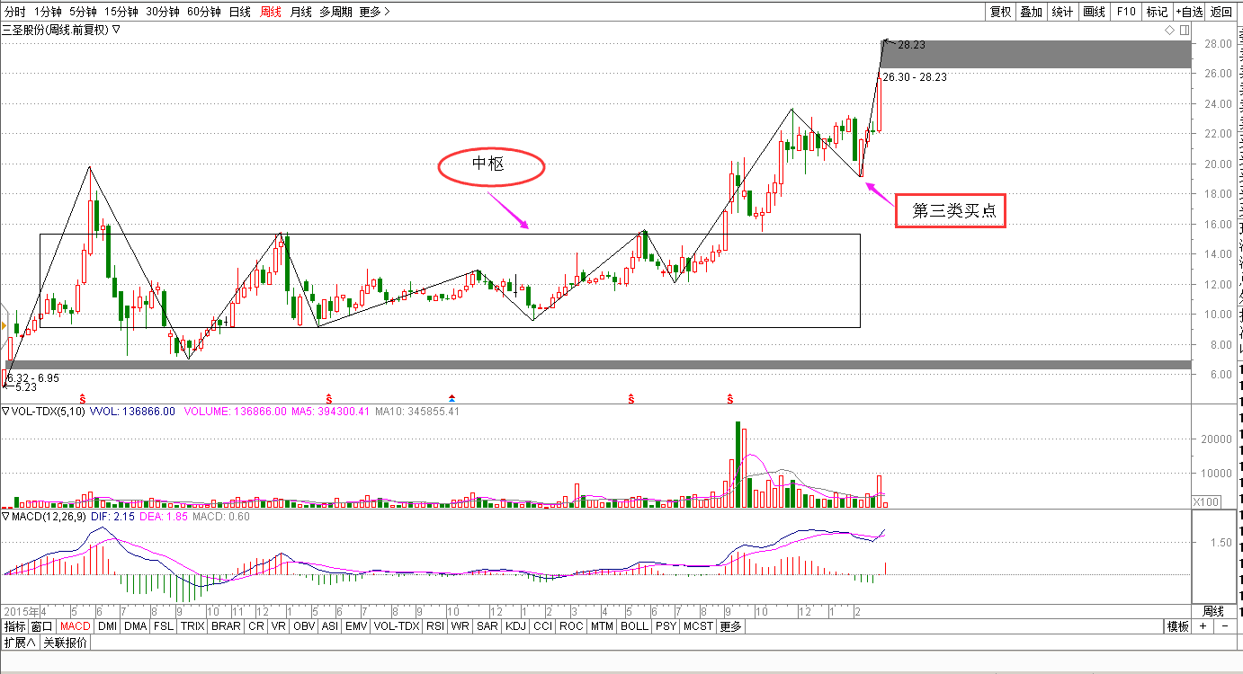1243x674 pixels.
Task: Switch to the 1分钟 chart
Action: click(x=48, y=12)
